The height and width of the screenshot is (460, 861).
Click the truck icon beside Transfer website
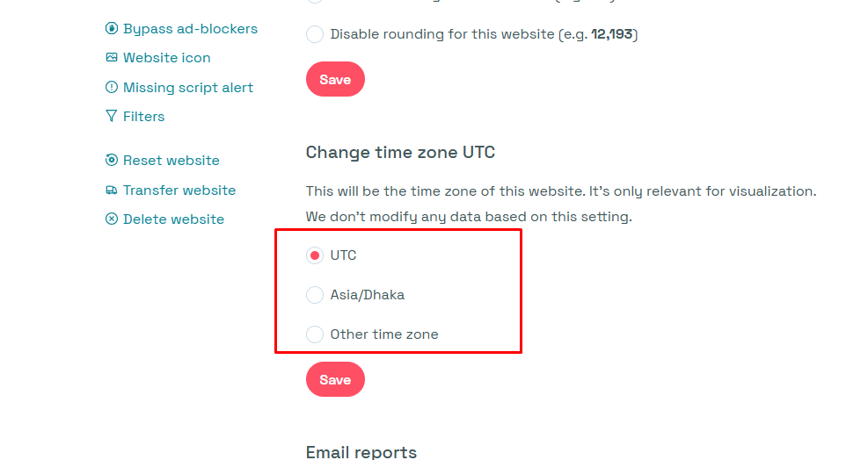[x=112, y=190]
